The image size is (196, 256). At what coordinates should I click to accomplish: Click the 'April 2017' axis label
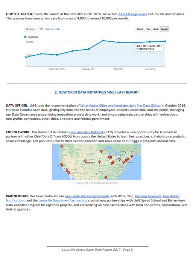click(119, 69)
